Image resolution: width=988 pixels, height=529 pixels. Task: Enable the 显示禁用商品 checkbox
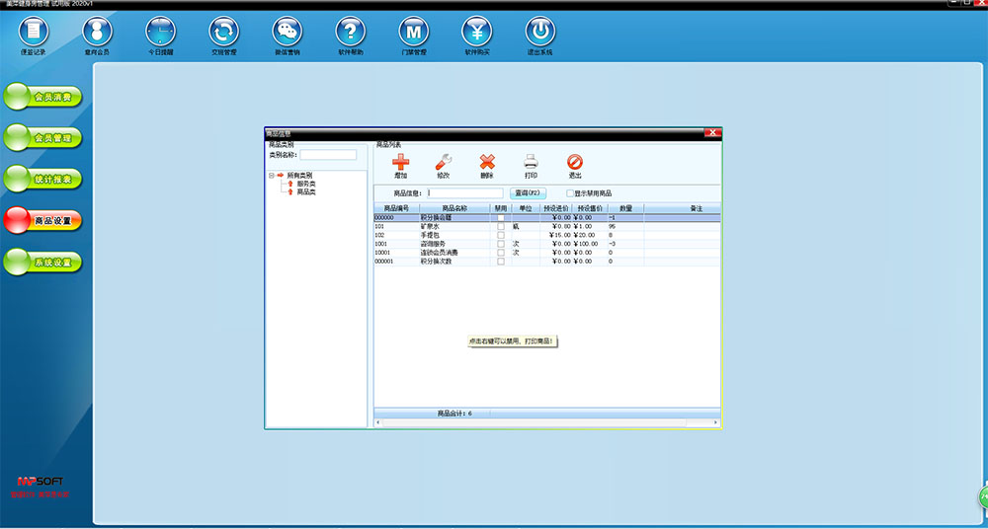coord(569,193)
